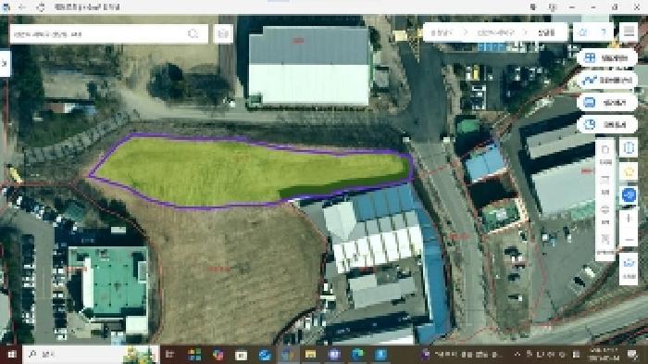Select the third tool in the vertical tool panel
Screen dimensions: 648x364
(605, 214)
